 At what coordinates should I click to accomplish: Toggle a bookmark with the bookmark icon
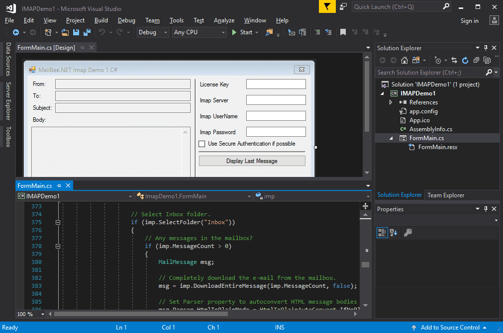pos(343,32)
